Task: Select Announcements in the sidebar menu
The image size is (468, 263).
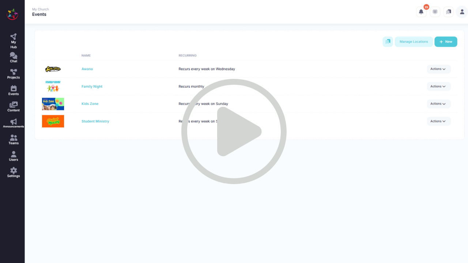Action: pos(14,123)
